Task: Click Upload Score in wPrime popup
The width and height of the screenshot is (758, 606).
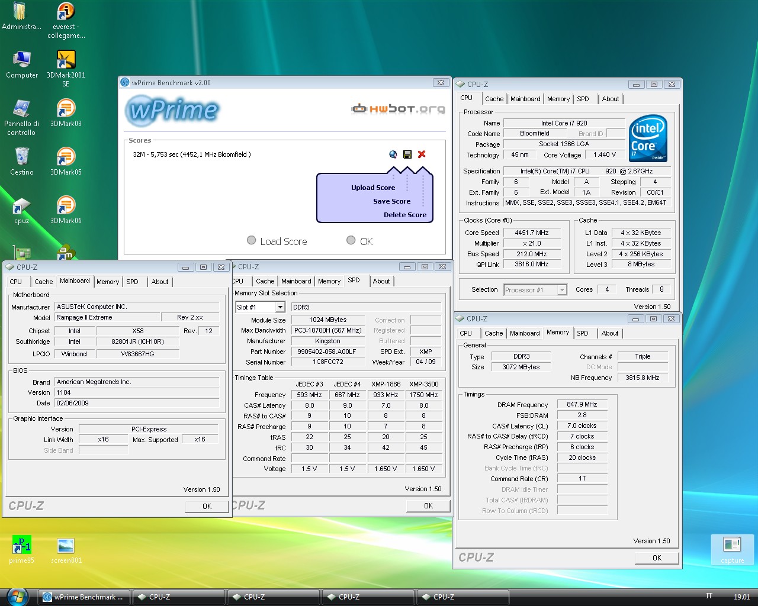Action: click(373, 188)
